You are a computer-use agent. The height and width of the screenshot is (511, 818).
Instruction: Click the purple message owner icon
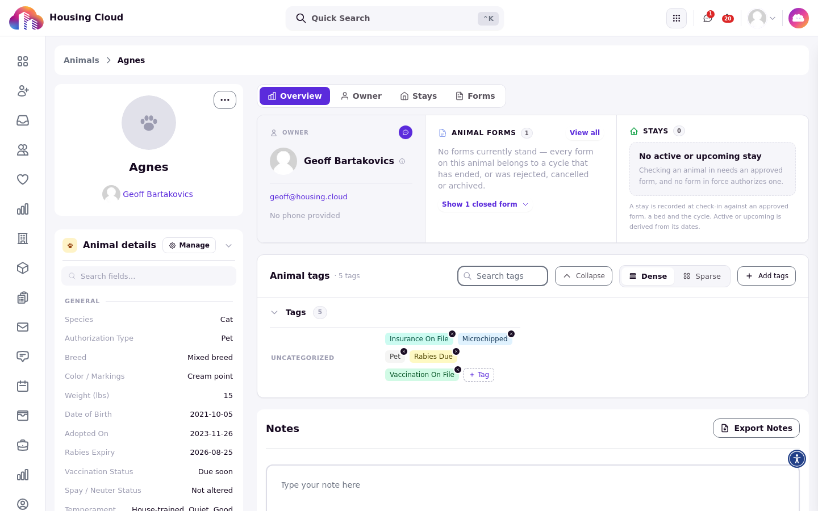[x=406, y=132]
